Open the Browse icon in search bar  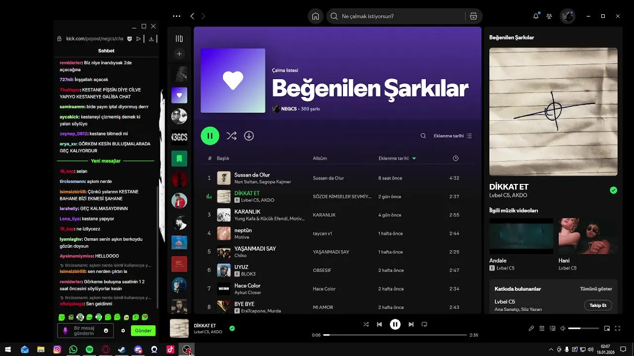(474, 16)
